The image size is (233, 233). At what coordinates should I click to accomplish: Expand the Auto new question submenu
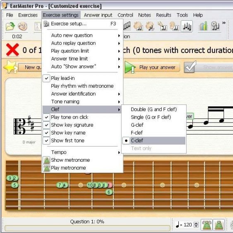(x=82, y=35)
